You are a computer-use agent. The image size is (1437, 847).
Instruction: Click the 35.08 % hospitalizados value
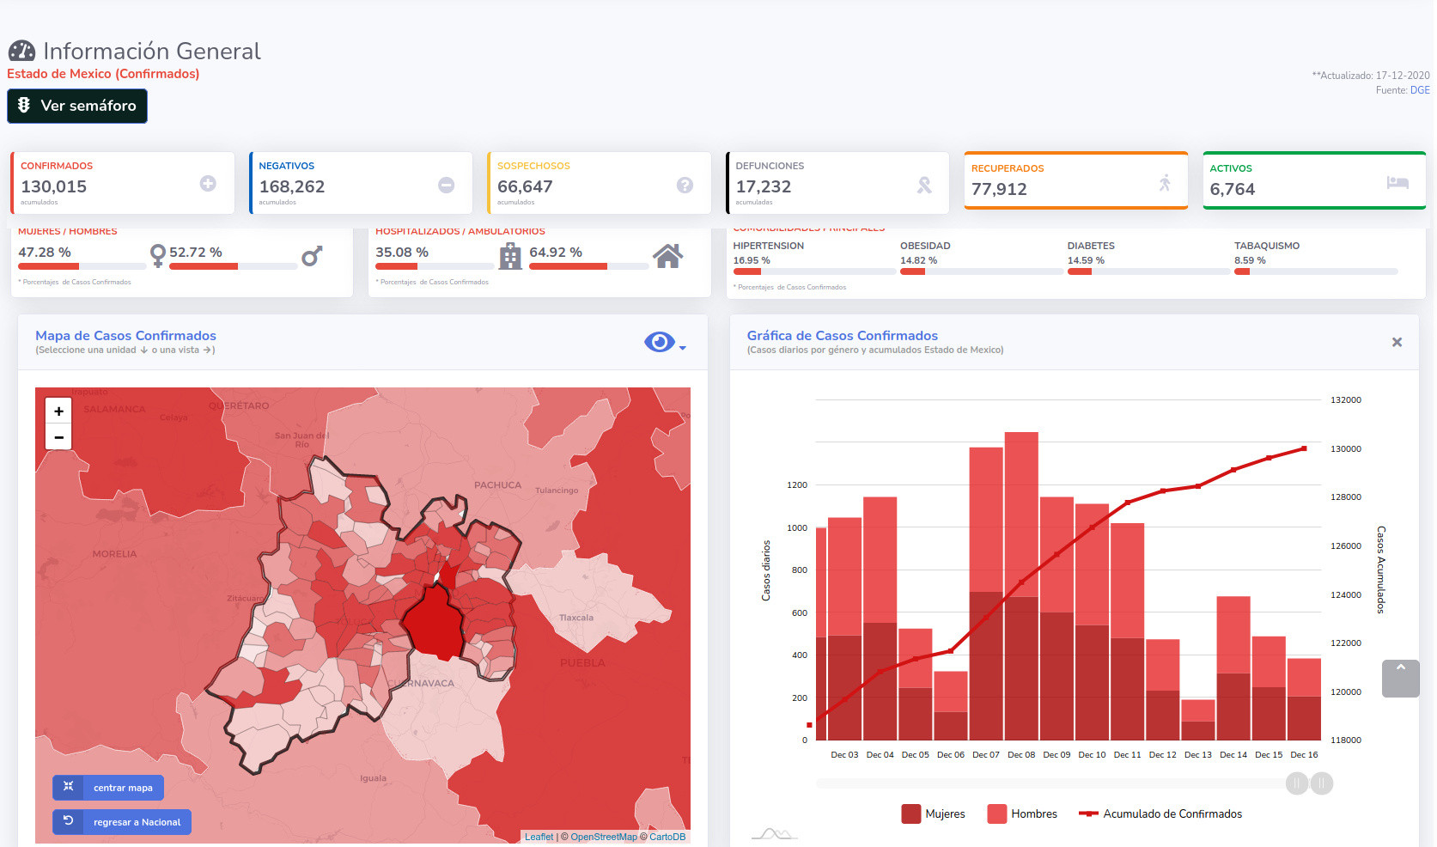coord(402,252)
